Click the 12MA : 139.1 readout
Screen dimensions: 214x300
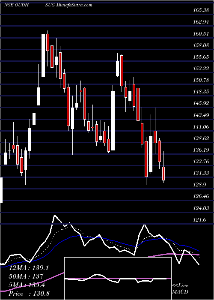[x=29, y=268]
